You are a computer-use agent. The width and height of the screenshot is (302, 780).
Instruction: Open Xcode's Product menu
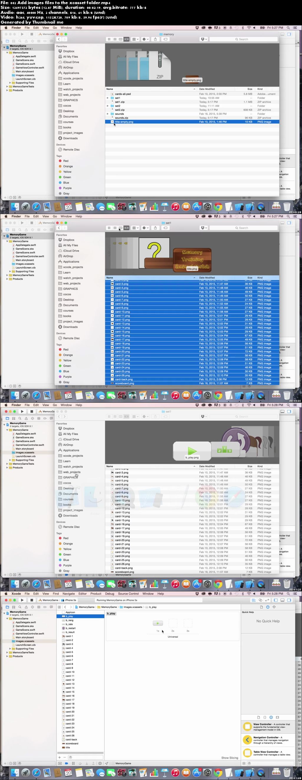[x=96, y=593]
